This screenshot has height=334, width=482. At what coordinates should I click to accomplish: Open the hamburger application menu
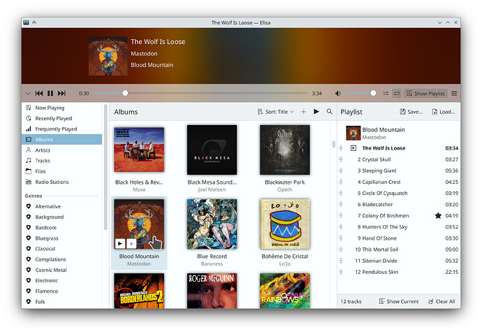tap(454, 94)
